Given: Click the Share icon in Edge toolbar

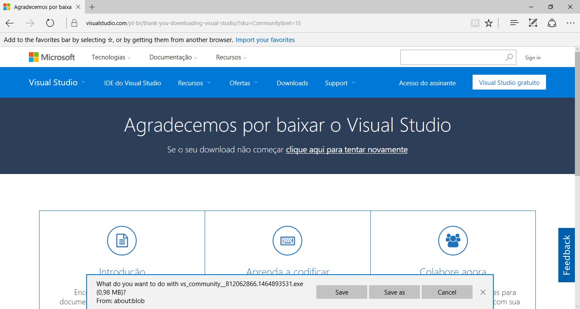Looking at the screenshot, I should 552,23.
